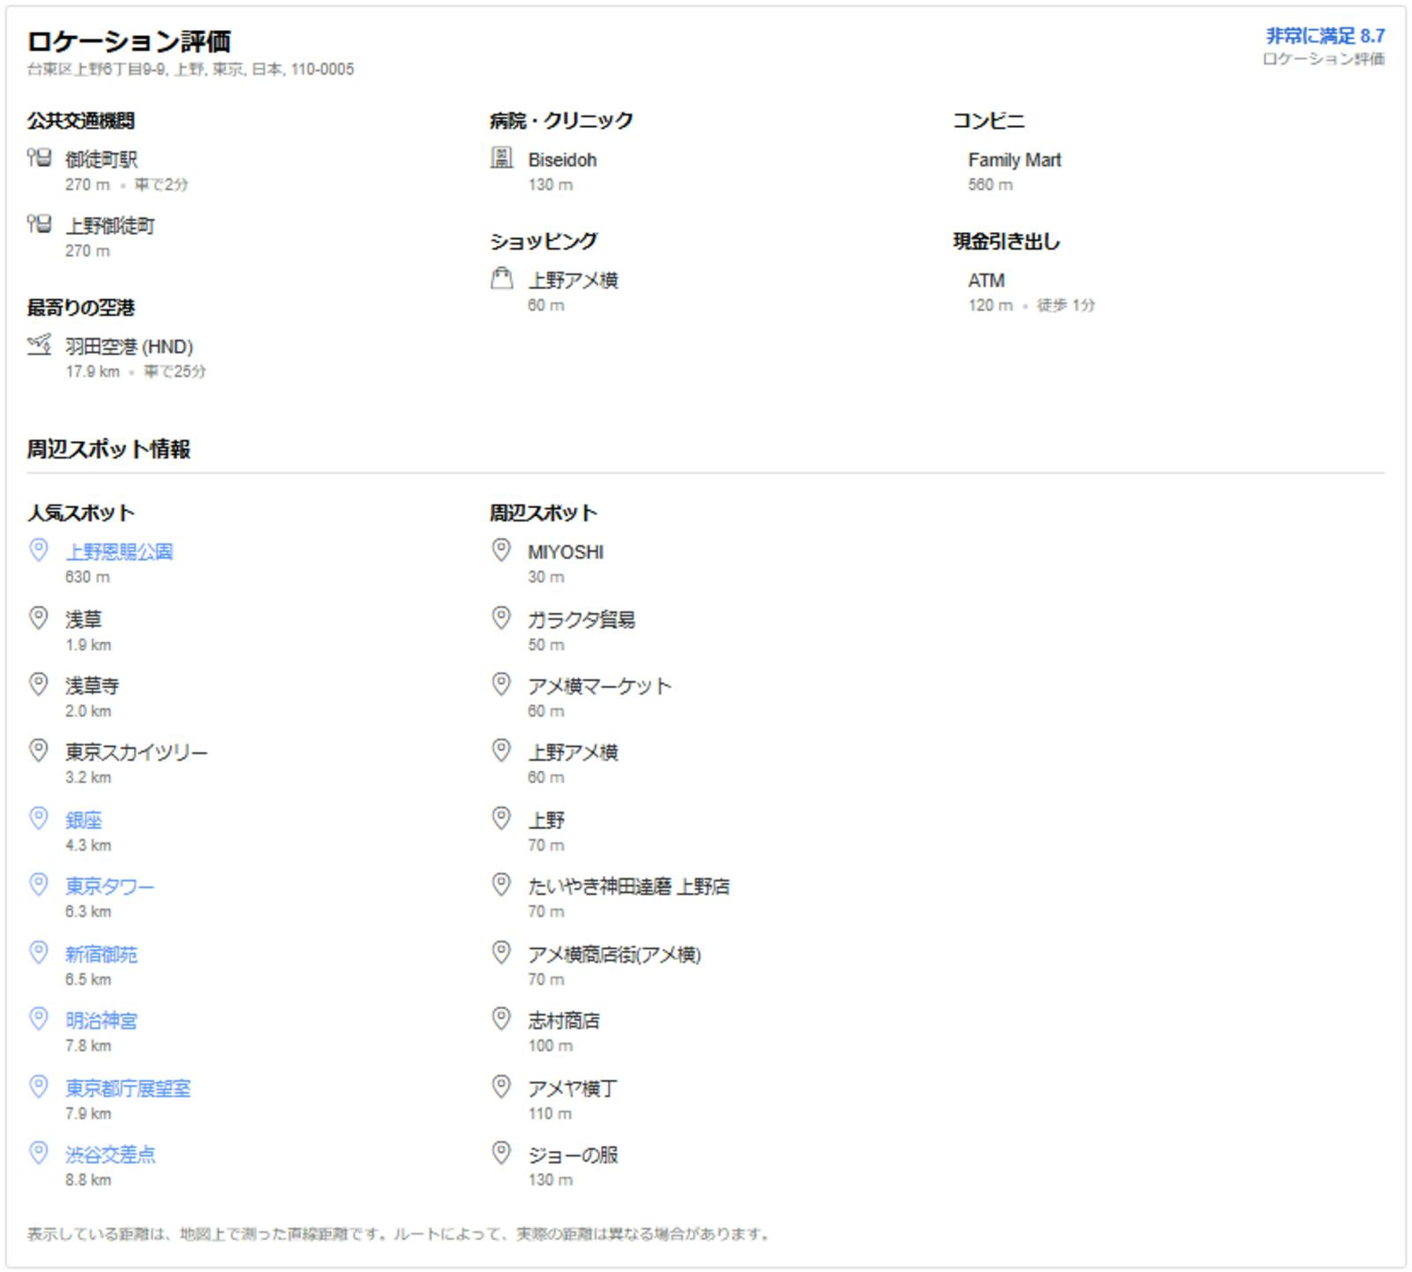Click the ロケーション評価 page heading
This screenshot has height=1272, width=1412.
(129, 41)
